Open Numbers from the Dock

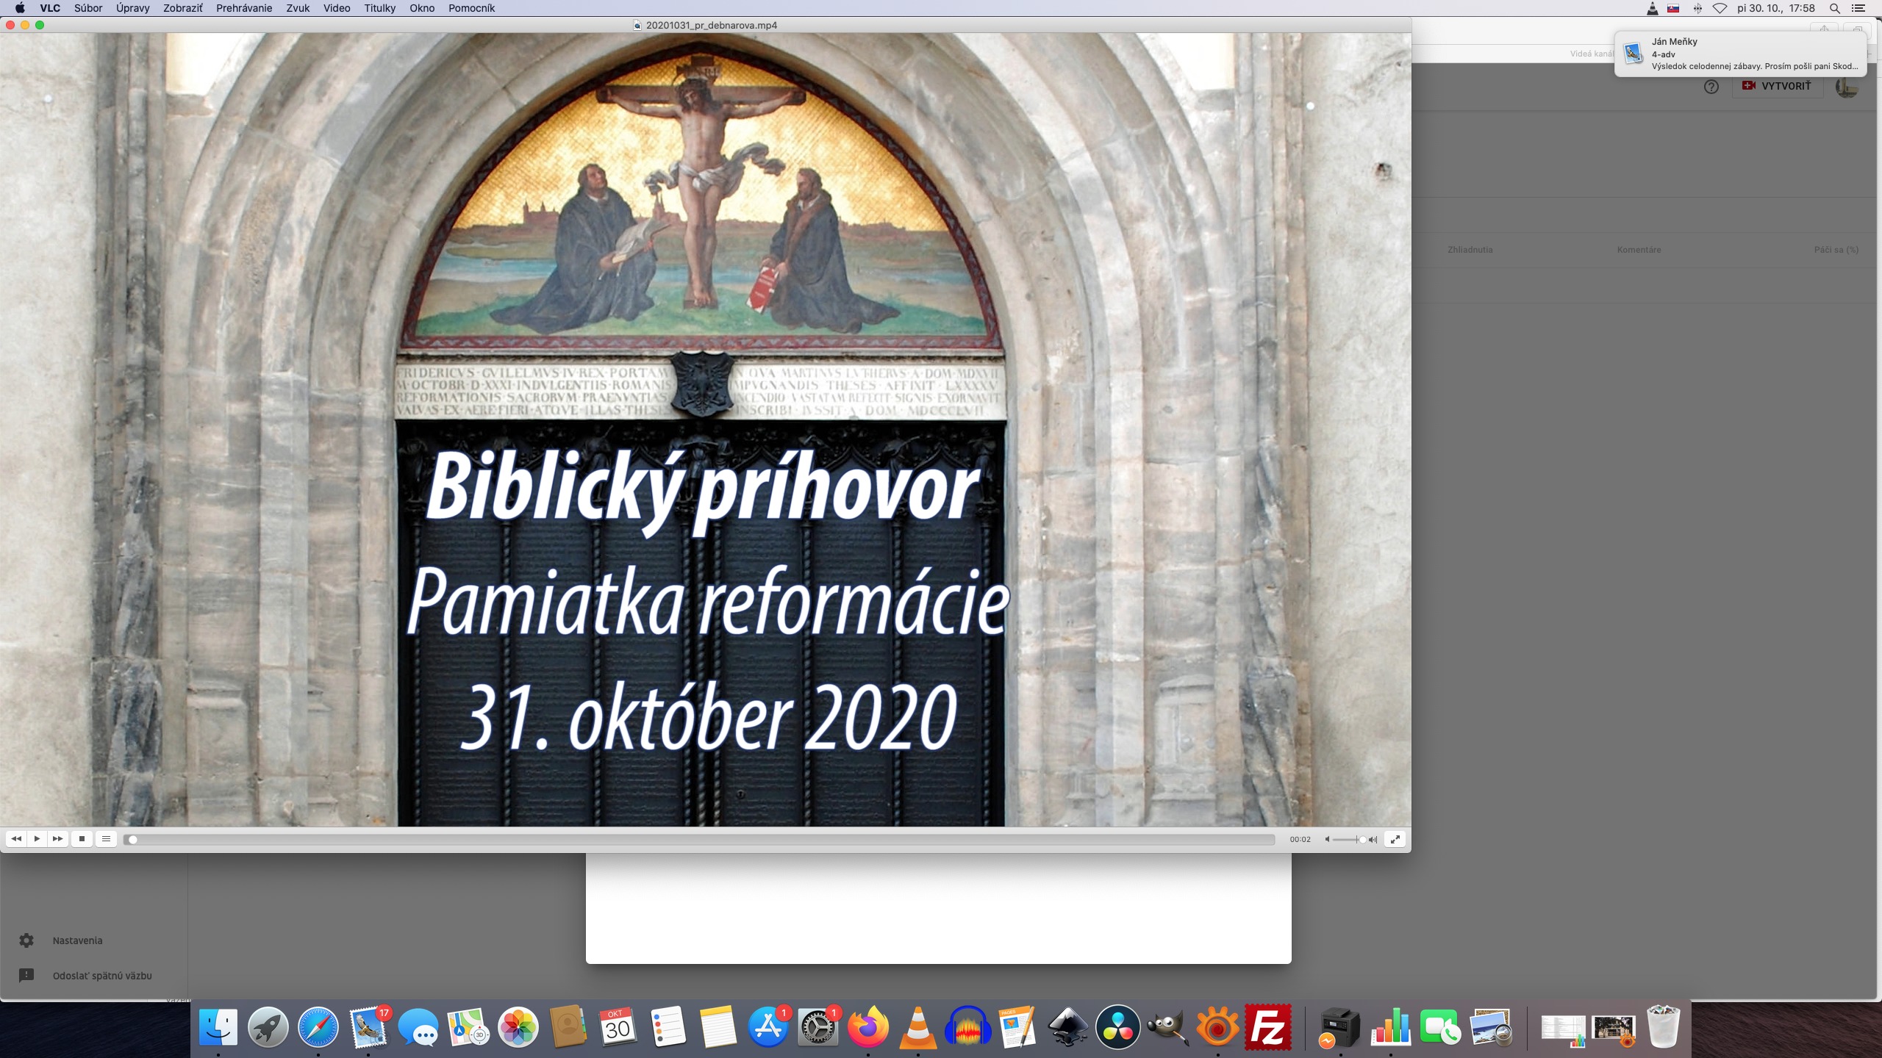coord(1390,1026)
